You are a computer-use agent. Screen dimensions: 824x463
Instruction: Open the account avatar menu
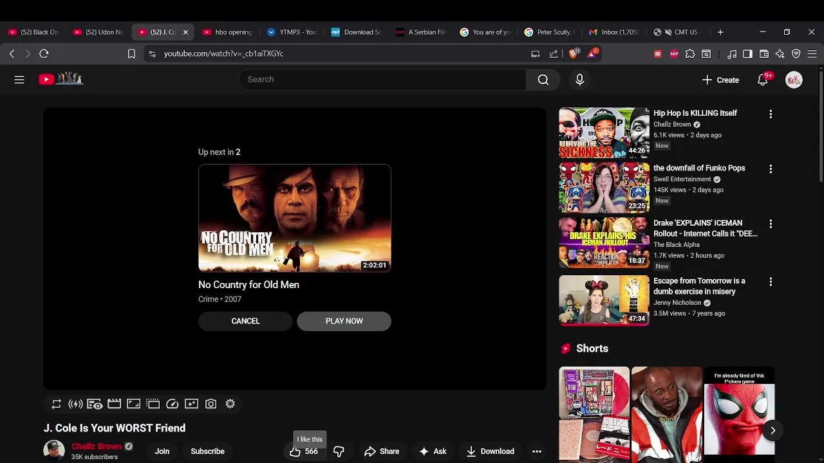coord(794,80)
